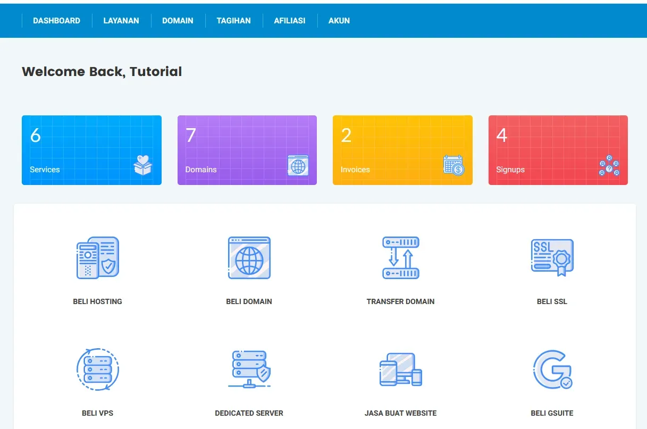
Task: Open the Jasa Buat Website devices icon
Action: (x=401, y=369)
